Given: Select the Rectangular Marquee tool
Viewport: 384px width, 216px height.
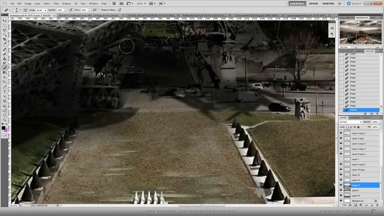Looking at the screenshot, I should (4, 25).
